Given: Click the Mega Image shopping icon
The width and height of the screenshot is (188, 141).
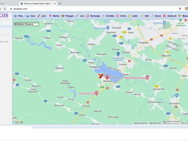Looking at the screenshot, I should tap(108, 28).
